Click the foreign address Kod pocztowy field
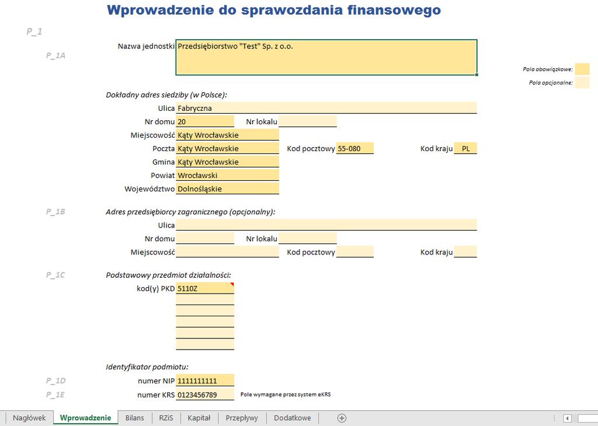The height and width of the screenshot is (426, 598). (354, 252)
